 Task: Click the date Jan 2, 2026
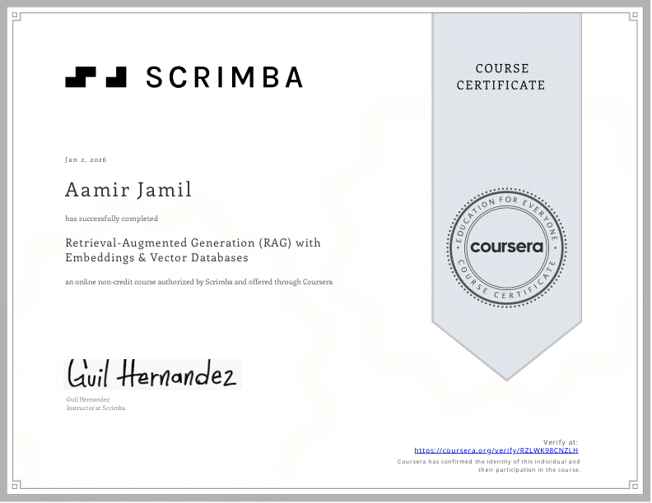tap(86, 159)
